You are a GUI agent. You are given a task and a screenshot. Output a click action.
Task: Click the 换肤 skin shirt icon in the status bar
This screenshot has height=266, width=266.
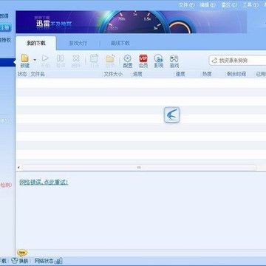click(x=15, y=261)
